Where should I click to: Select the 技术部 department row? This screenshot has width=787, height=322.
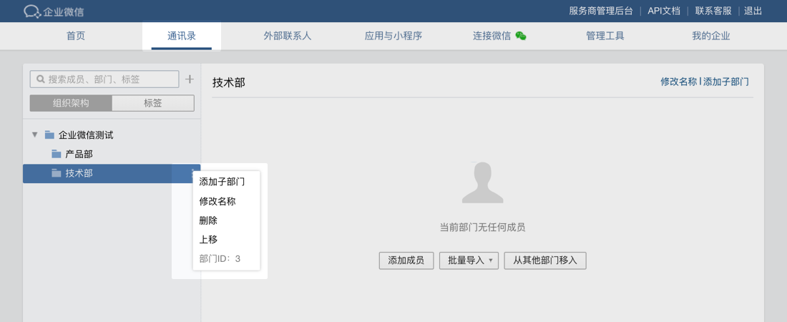coord(112,172)
